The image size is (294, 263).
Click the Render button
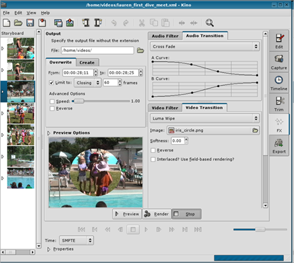point(157,214)
